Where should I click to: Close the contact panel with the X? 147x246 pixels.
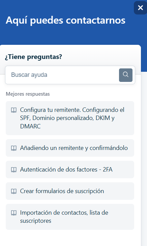tap(140, 8)
